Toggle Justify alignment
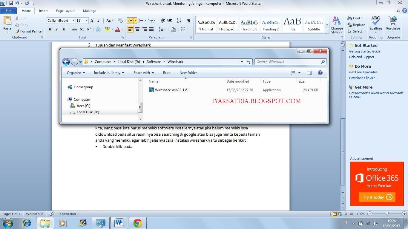 click(x=151, y=29)
